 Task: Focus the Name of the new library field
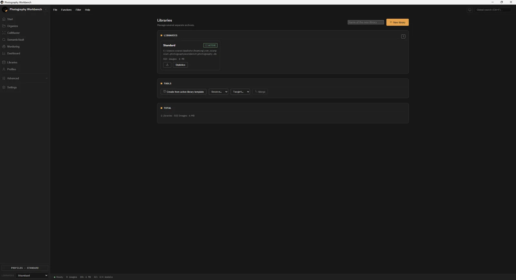[366, 22]
